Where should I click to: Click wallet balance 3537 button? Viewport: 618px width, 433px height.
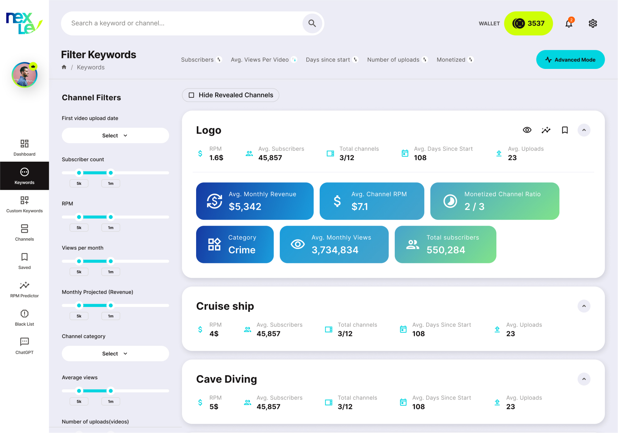pos(528,23)
